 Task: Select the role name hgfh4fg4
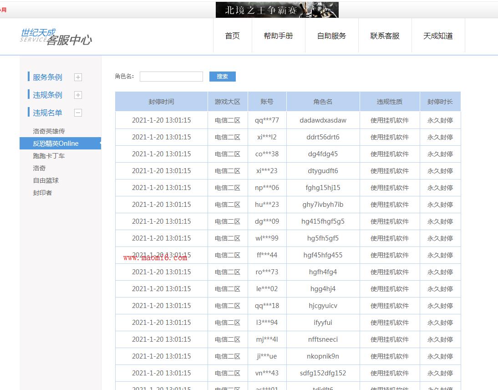[323, 272]
